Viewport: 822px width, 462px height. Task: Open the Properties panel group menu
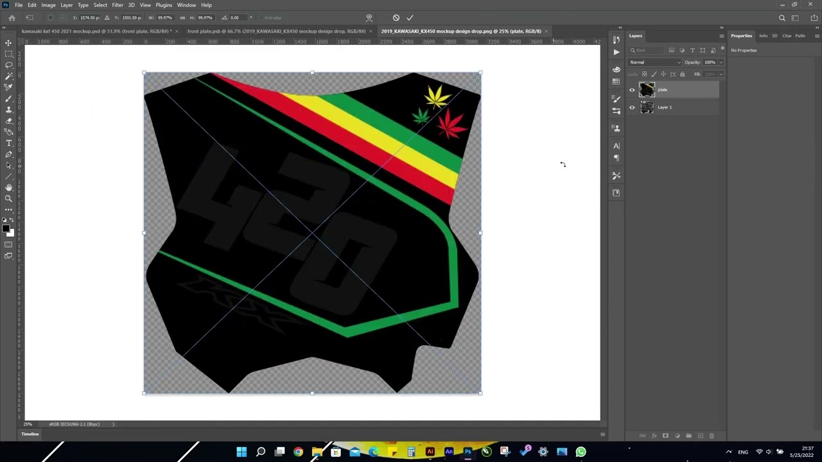click(x=817, y=36)
